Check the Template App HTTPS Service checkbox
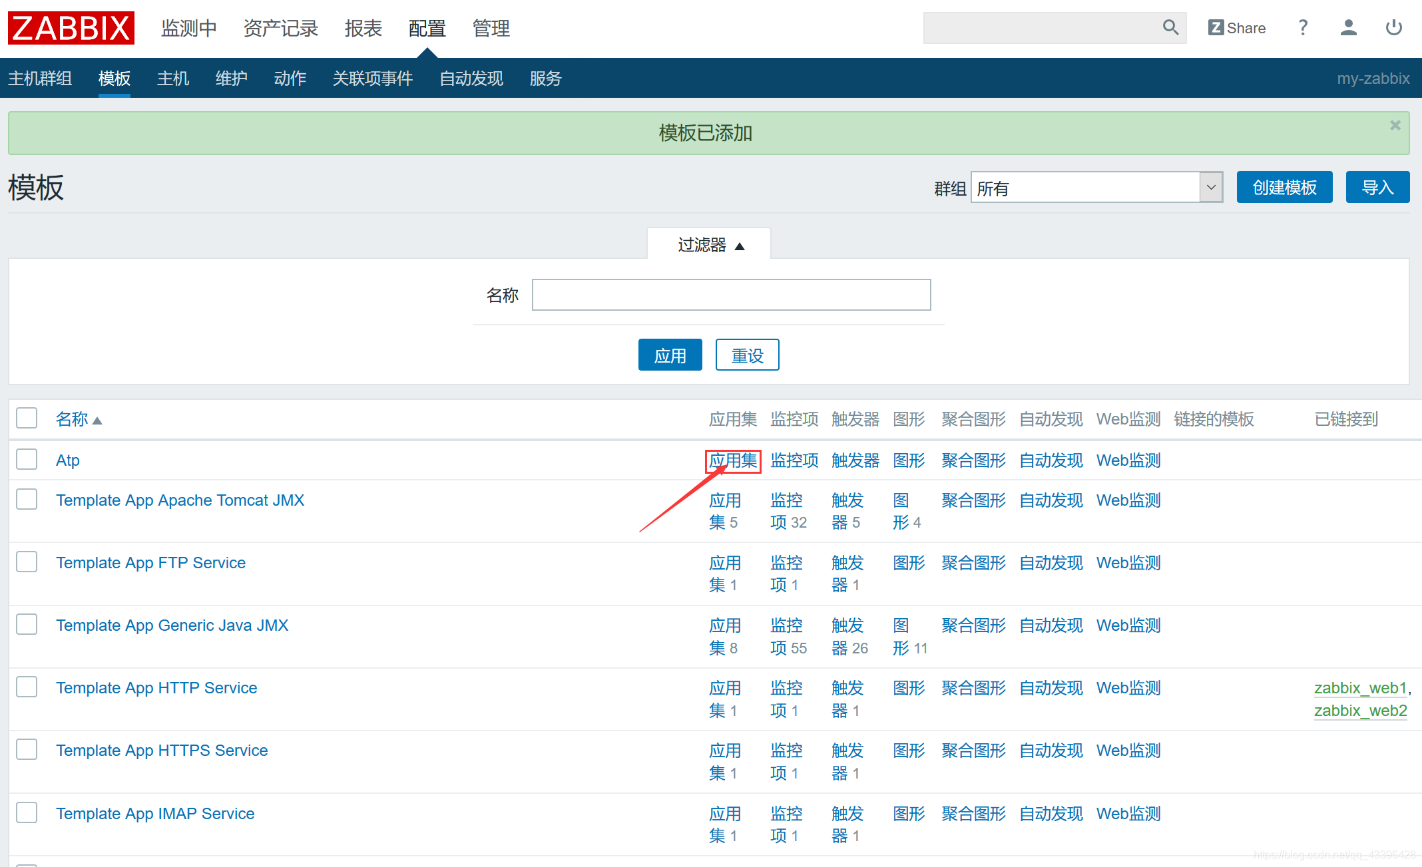1422x867 pixels. [27, 749]
